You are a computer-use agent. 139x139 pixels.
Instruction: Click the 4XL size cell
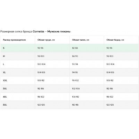click(x=5, y=97)
